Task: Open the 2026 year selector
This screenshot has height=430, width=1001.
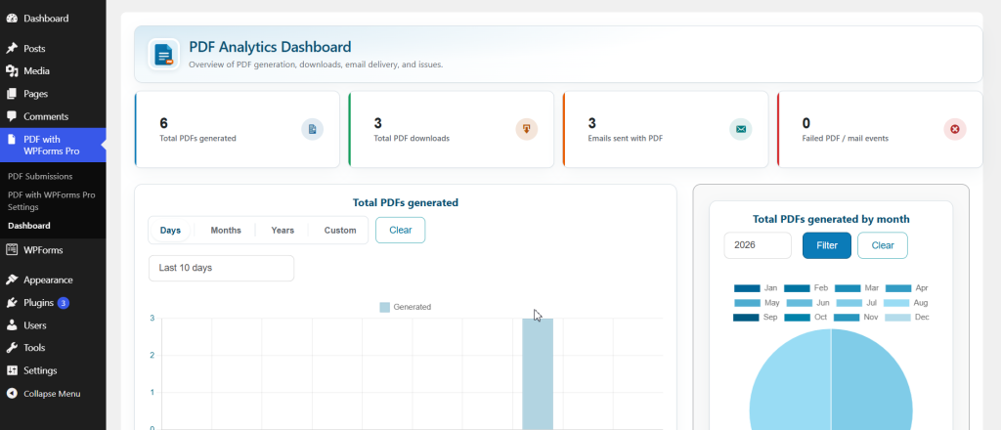Action: tap(758, 245)
